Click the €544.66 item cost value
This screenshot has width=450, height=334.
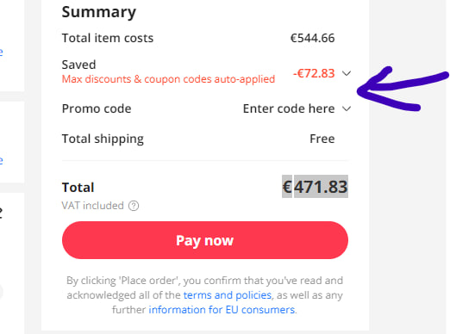pos(313,38)
